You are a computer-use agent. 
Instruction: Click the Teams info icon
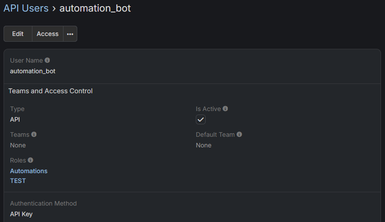pos(34,135)
